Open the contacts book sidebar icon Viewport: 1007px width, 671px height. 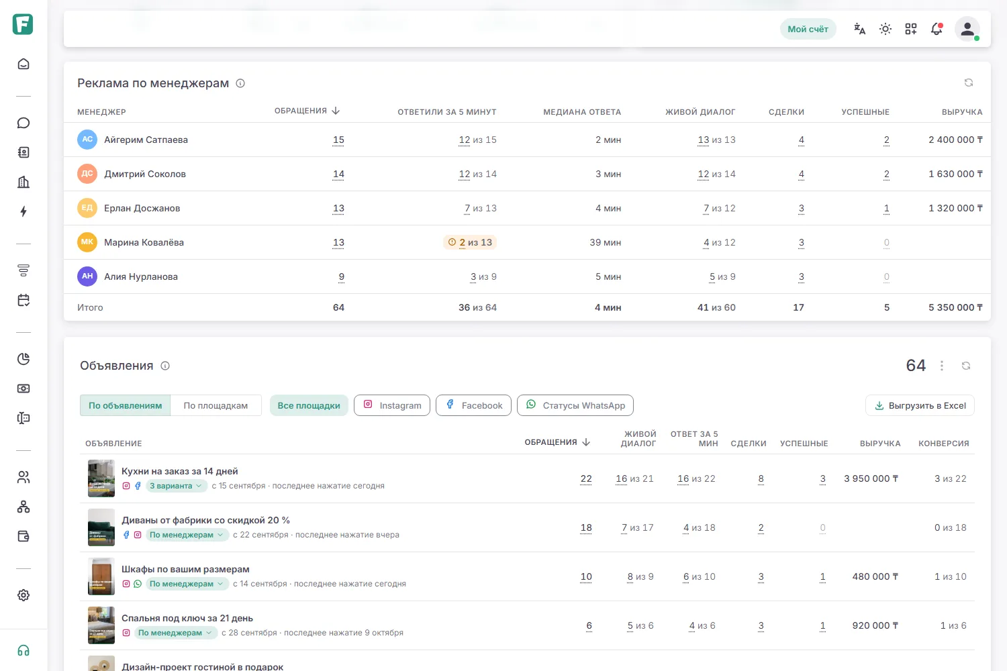[23, 152]
